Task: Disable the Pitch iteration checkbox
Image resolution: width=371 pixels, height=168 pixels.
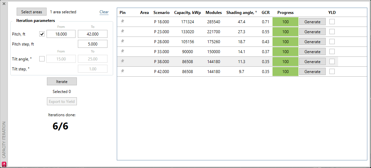Action: point(42,34)
